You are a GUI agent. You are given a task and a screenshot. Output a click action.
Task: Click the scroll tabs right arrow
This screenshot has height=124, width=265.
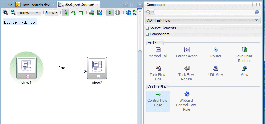[133, 5]
